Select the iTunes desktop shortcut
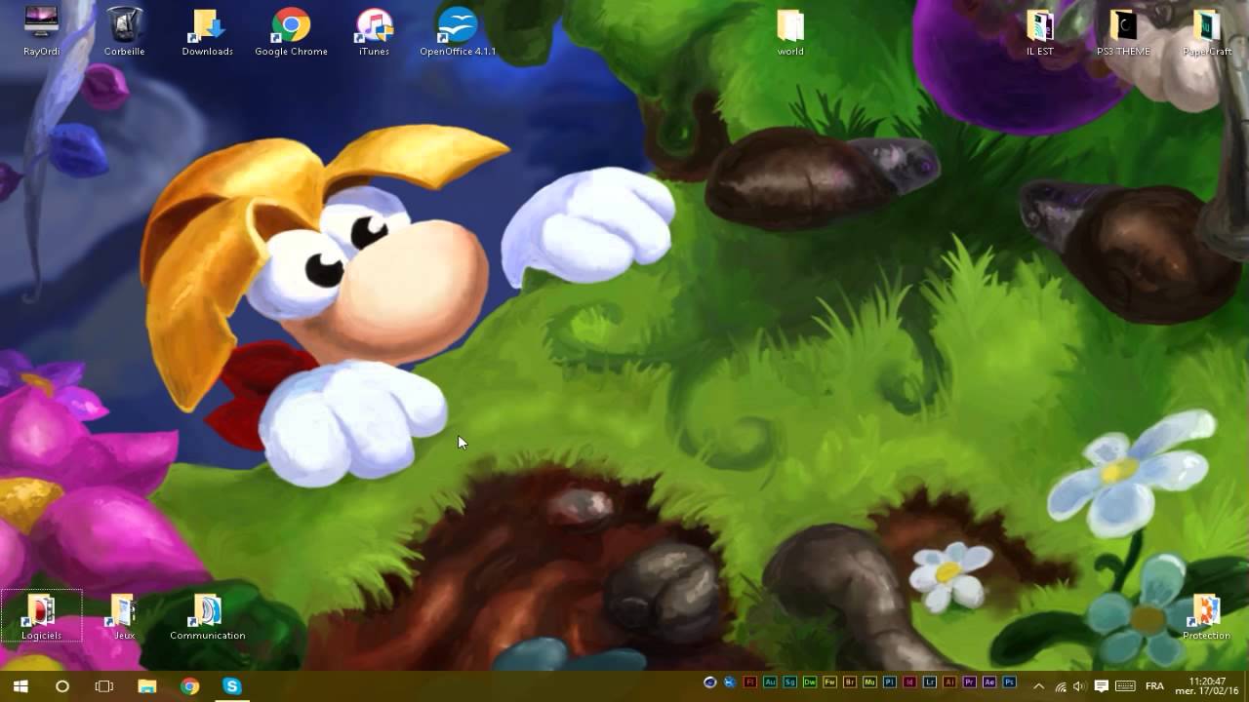This screenshot has width=1249, height=702. tap(374, 30)
